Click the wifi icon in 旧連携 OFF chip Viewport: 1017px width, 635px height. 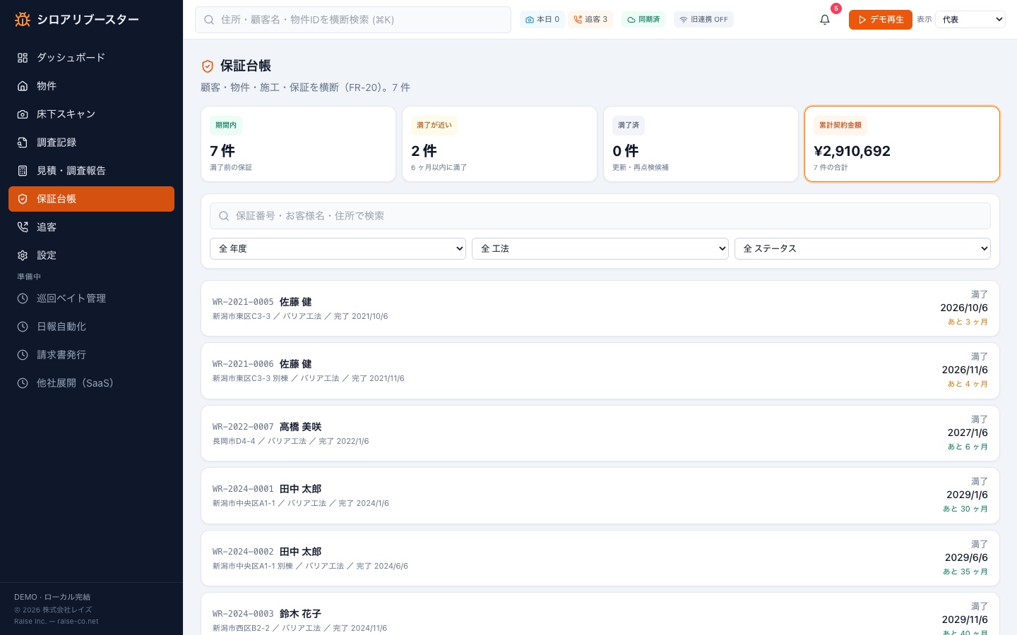point(684,20)
